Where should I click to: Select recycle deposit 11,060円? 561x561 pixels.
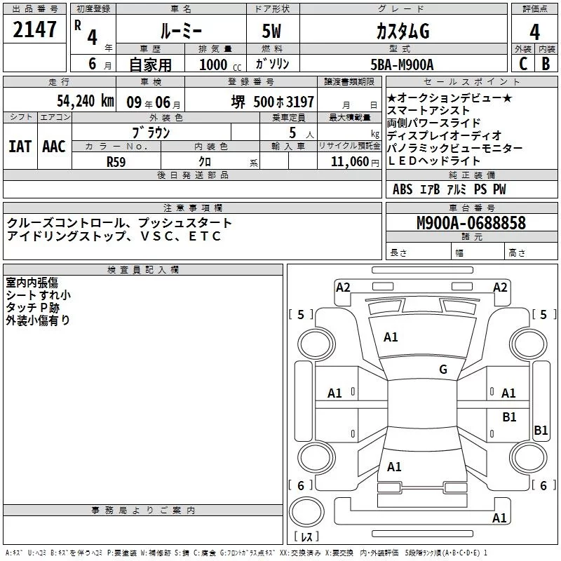click(x=355, y=162)
